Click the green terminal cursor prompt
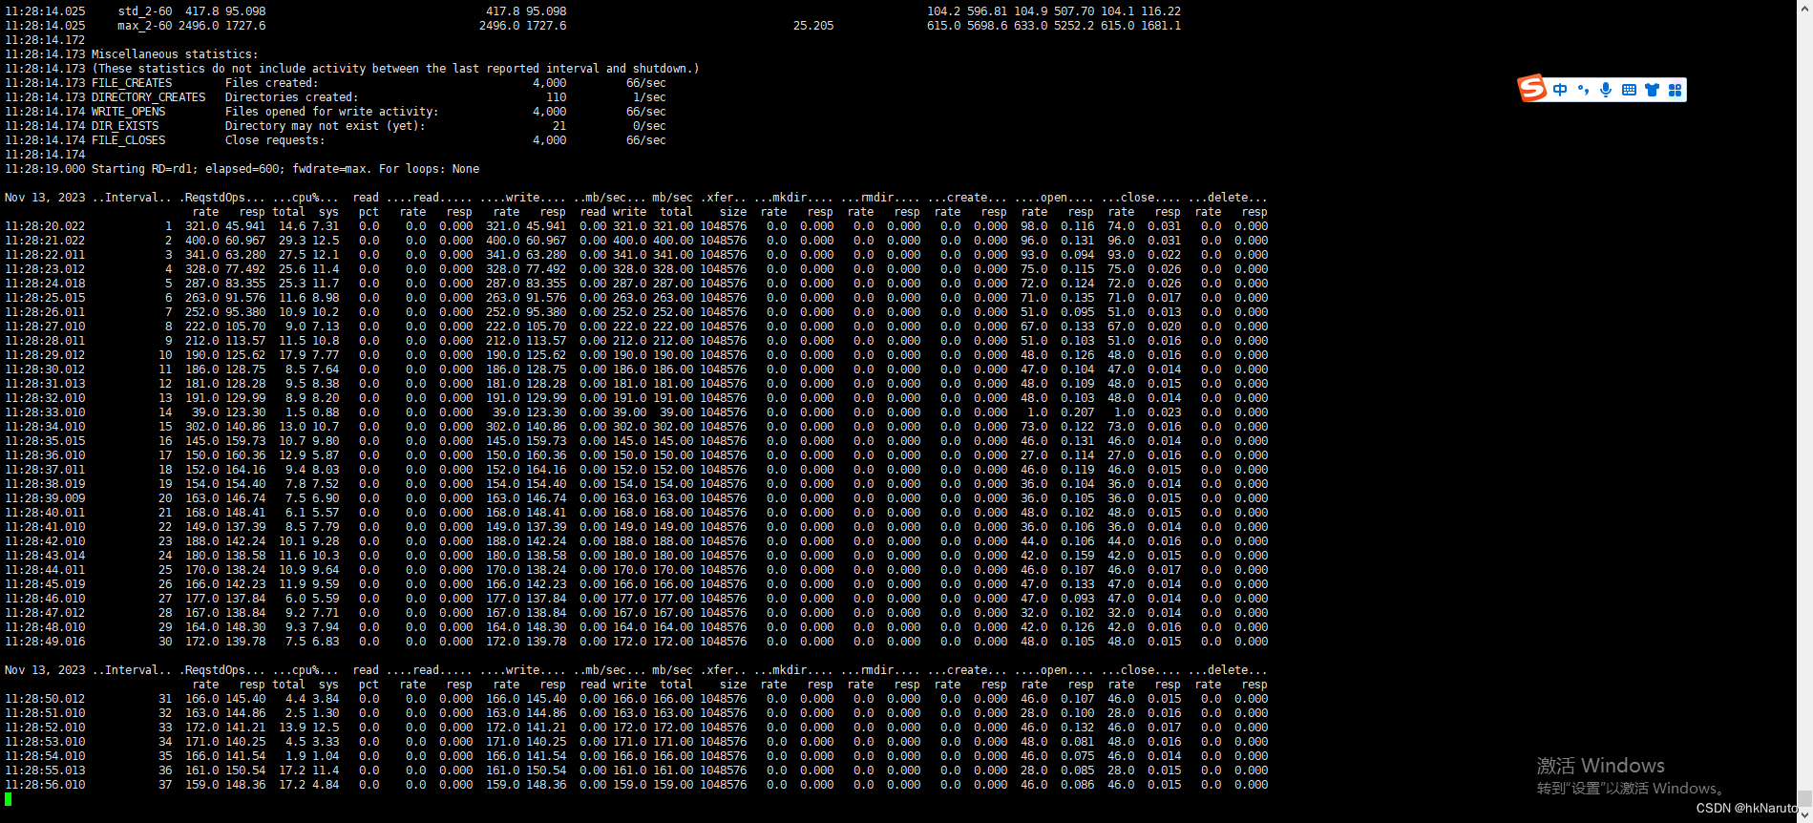1813x823 pixels. (9, 799)
